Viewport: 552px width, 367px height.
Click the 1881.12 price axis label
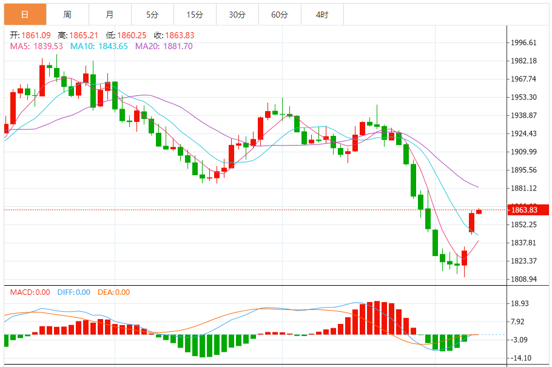524,189
